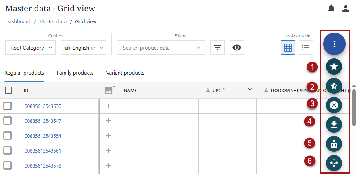
Task: Expand the UPC column chevron
Action: pos(250,89)
